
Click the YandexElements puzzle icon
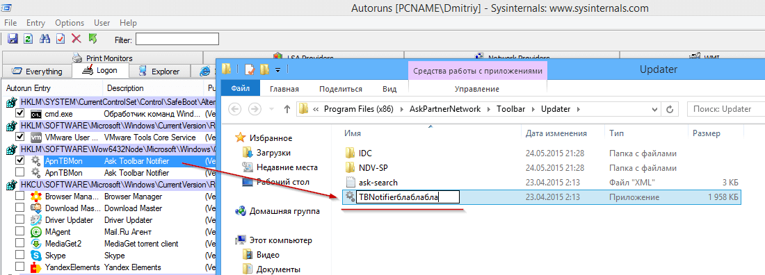click(x=35, y=267)
